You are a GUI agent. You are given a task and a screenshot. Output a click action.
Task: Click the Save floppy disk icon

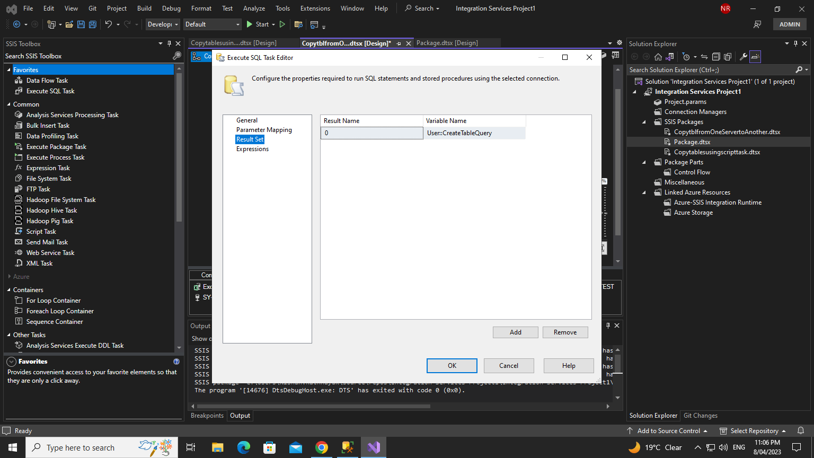pyautogui.click(x=81, y=24)
